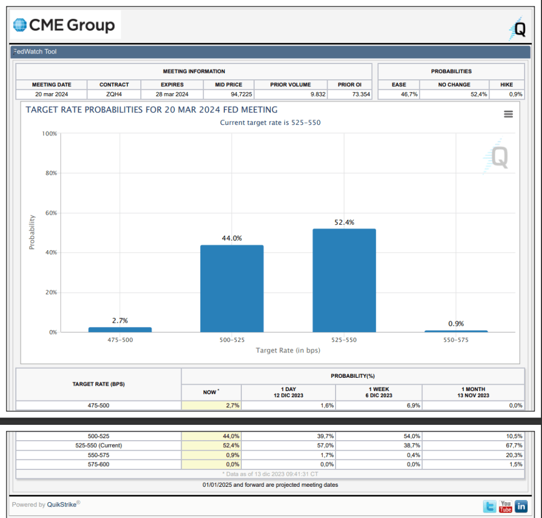
Task: Select the 20 mar 2024 meeting date cell
Action: coord(51,95)
